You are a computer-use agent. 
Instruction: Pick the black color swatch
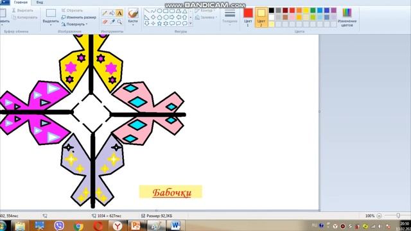click(x=272, y=10)
